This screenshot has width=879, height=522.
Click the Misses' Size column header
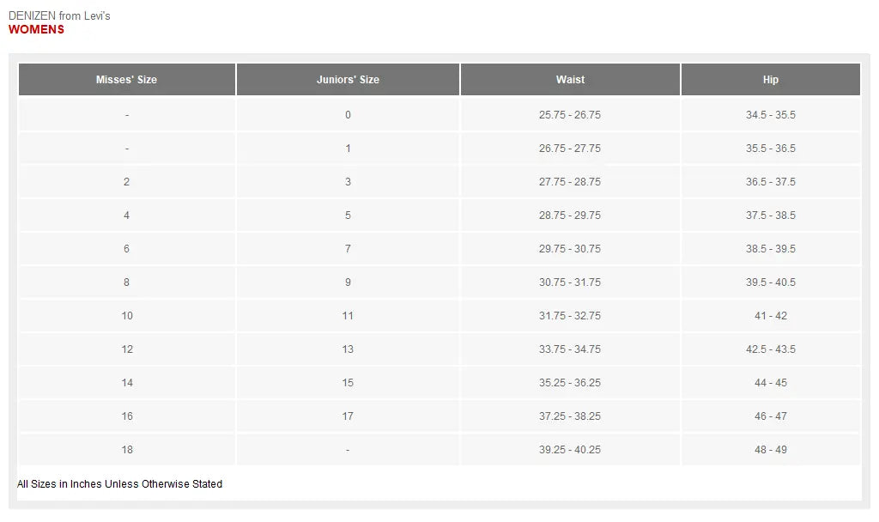pyautogui.click(x=126, y=80)
